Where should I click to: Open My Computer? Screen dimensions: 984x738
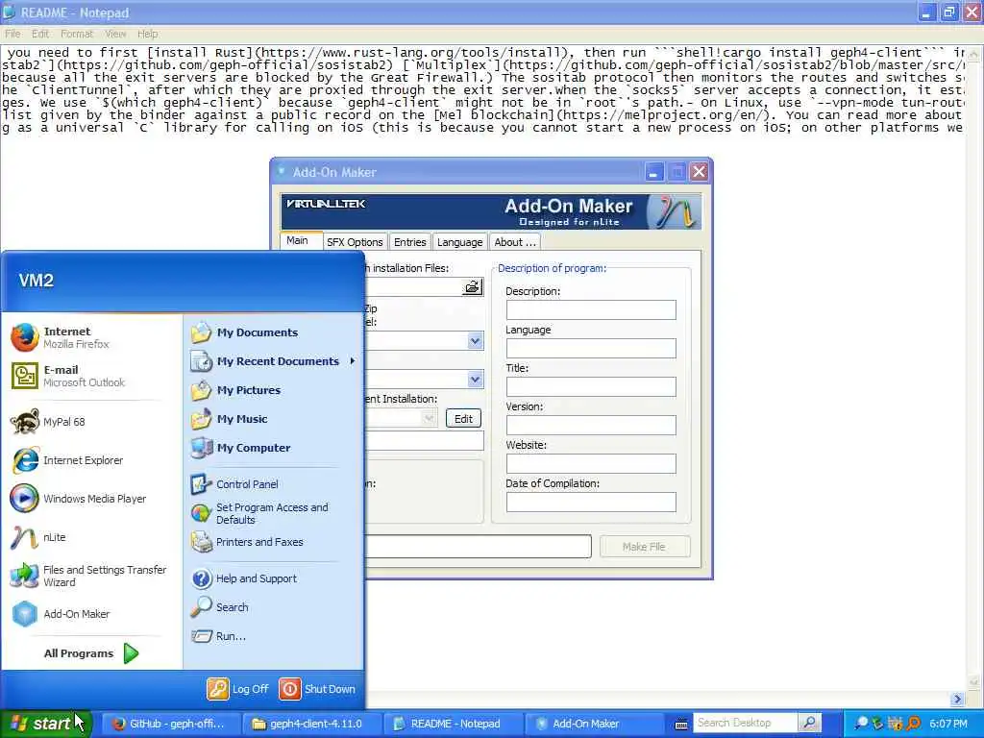(240, 448)
